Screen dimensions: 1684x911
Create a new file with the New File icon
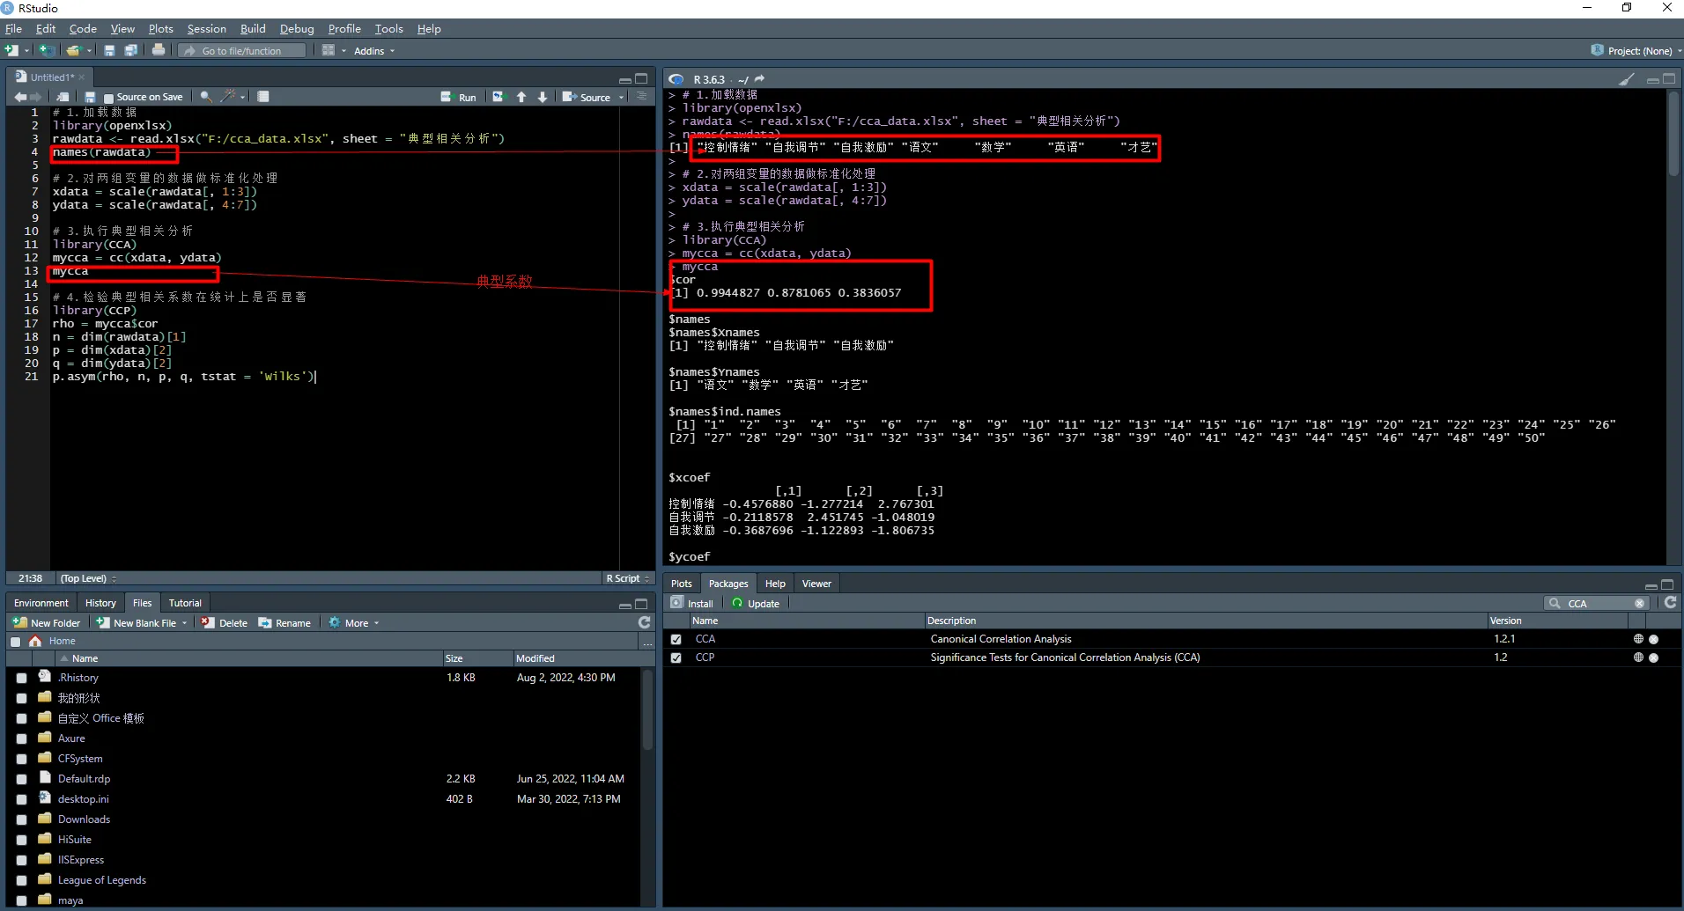11,50
